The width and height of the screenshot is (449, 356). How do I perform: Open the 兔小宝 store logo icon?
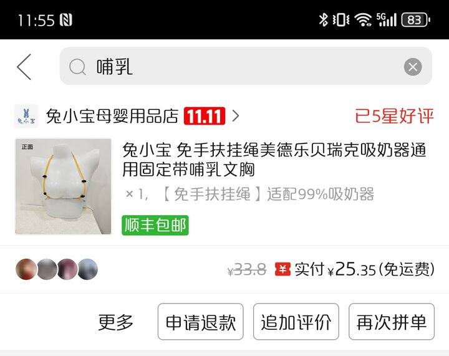coord(26,116)
